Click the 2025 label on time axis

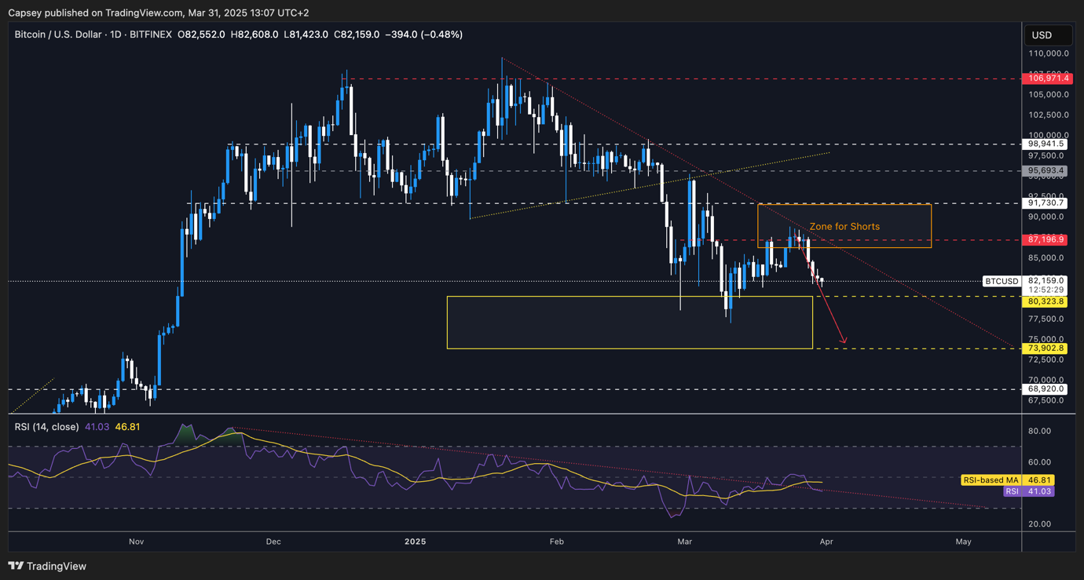click(415, 542)
